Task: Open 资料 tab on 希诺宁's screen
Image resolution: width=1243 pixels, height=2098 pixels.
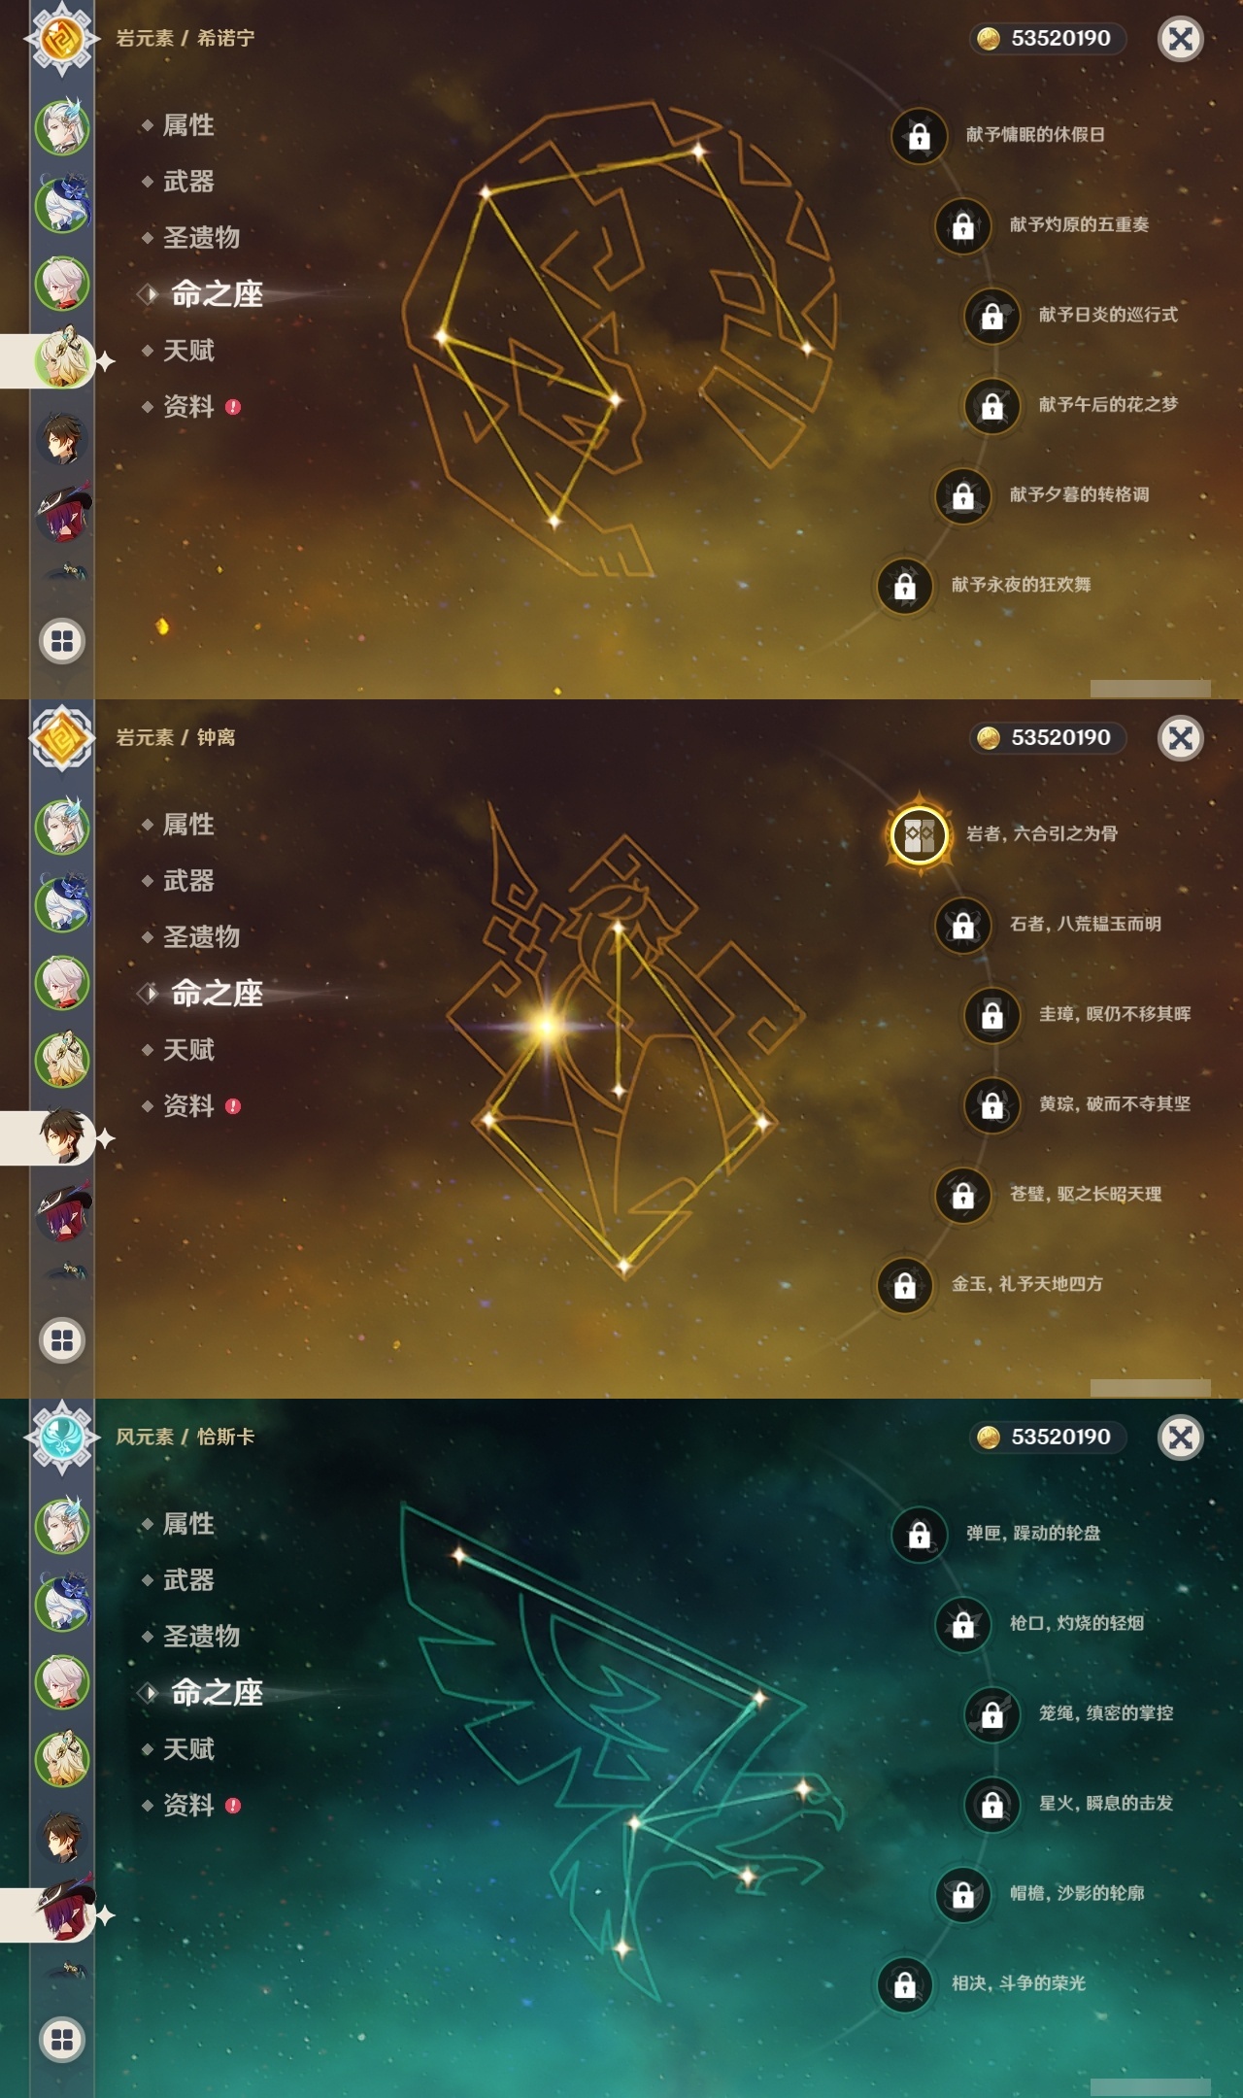Action: tap(188, 407)
